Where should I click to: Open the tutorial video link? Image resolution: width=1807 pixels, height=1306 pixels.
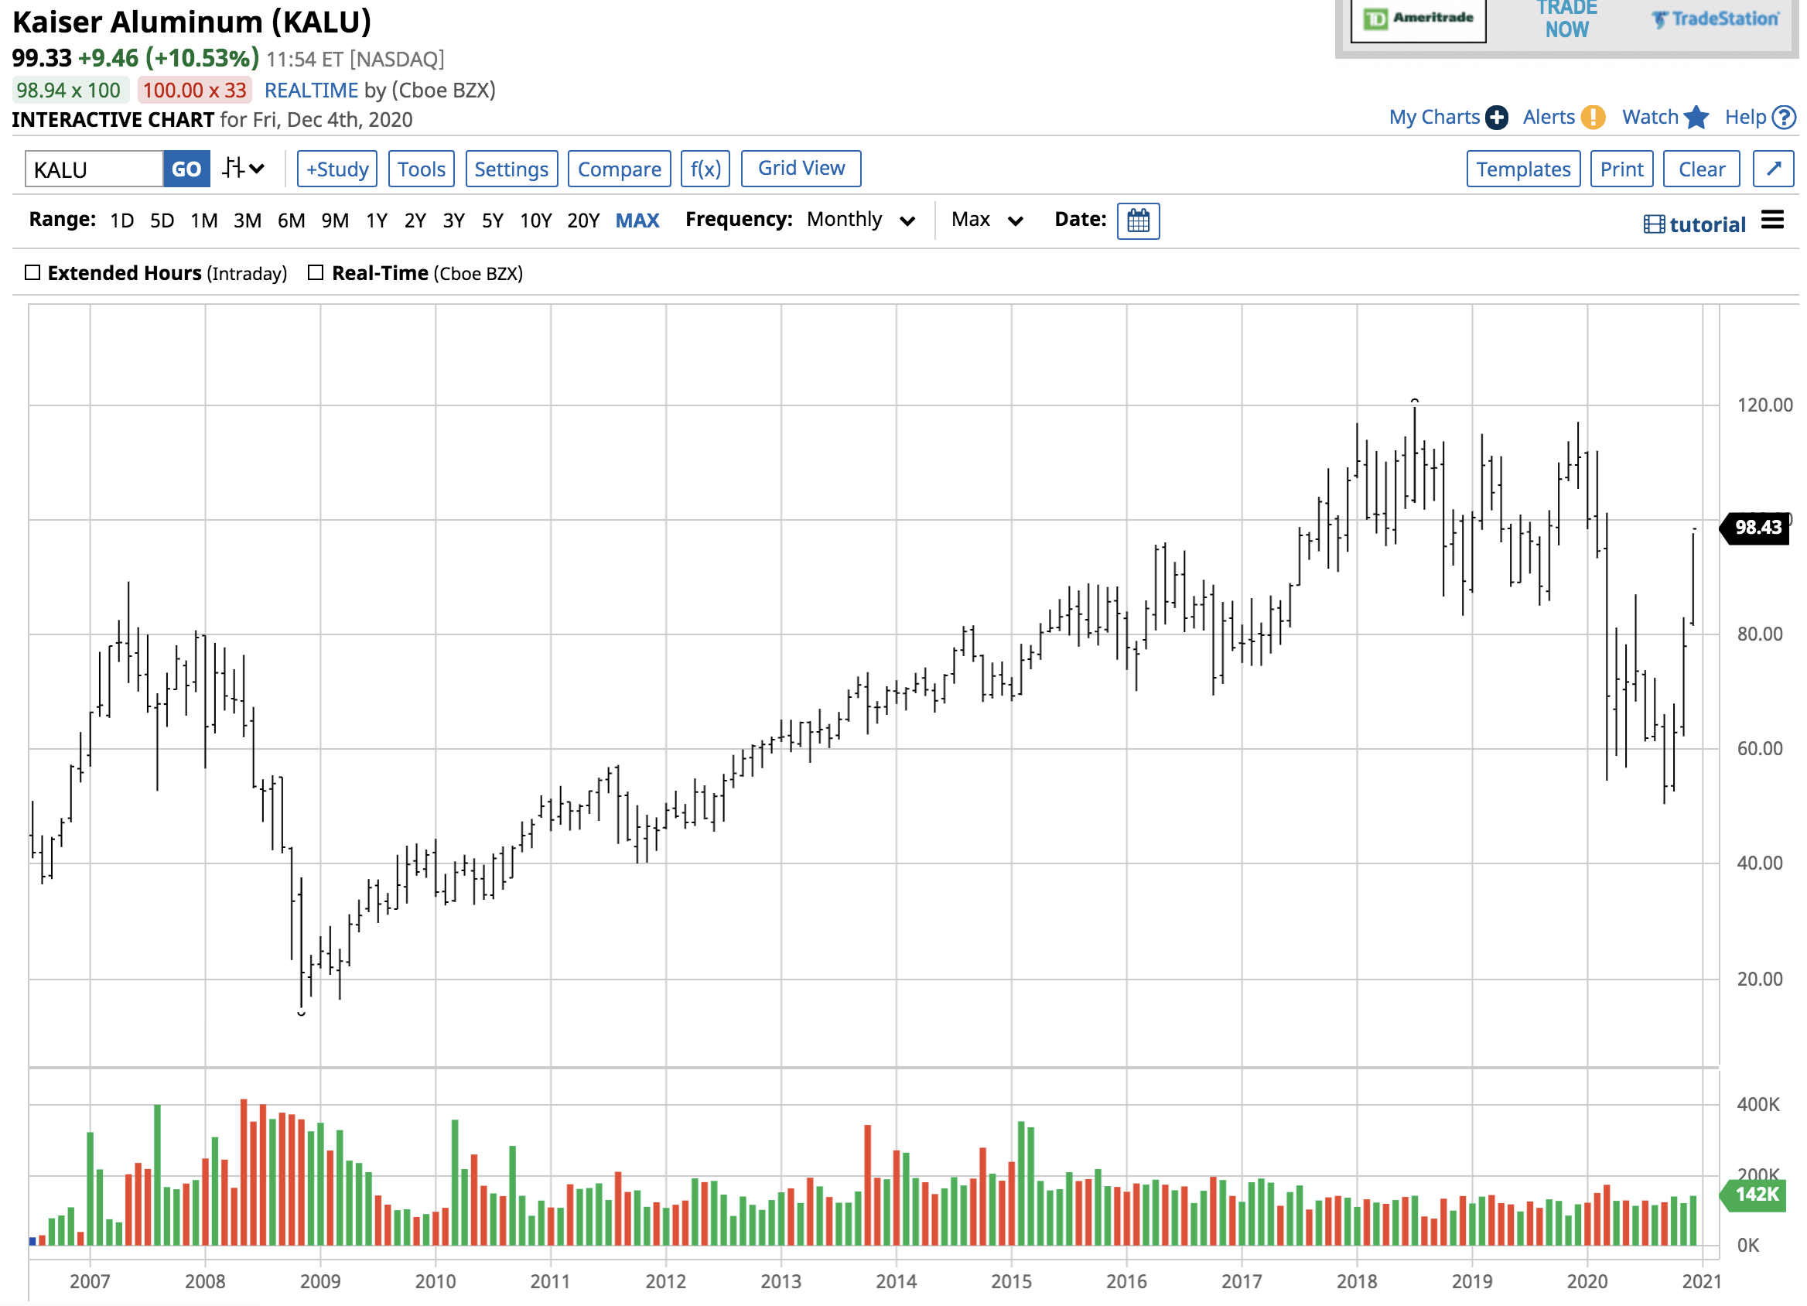click(x=1694, y=224)
